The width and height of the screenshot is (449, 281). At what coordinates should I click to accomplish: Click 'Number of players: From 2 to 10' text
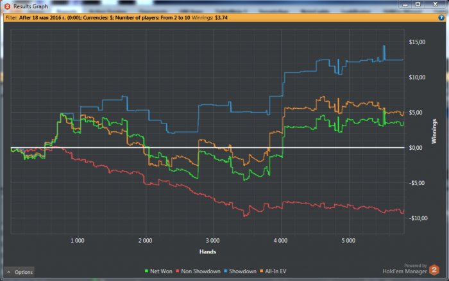153,18
